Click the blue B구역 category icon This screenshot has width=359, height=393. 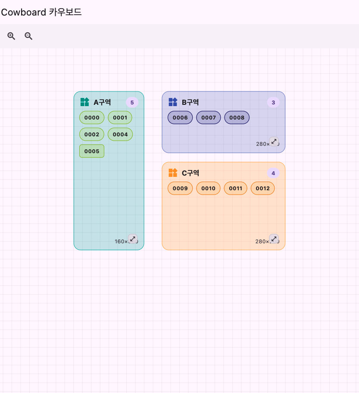point(173,102)
